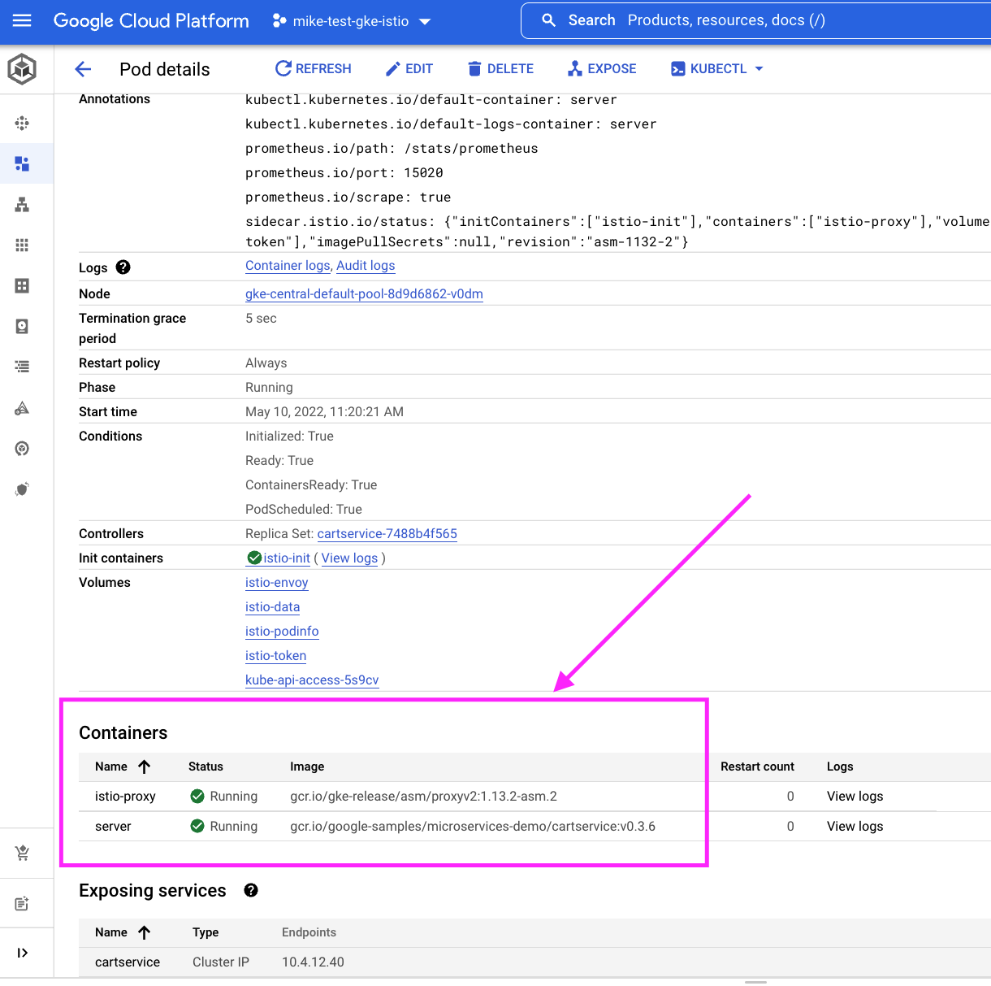Viewport: 991px width, 986px height.
Task: Open Configuration icon in the sidebar
Action: [x=22, y=285]
